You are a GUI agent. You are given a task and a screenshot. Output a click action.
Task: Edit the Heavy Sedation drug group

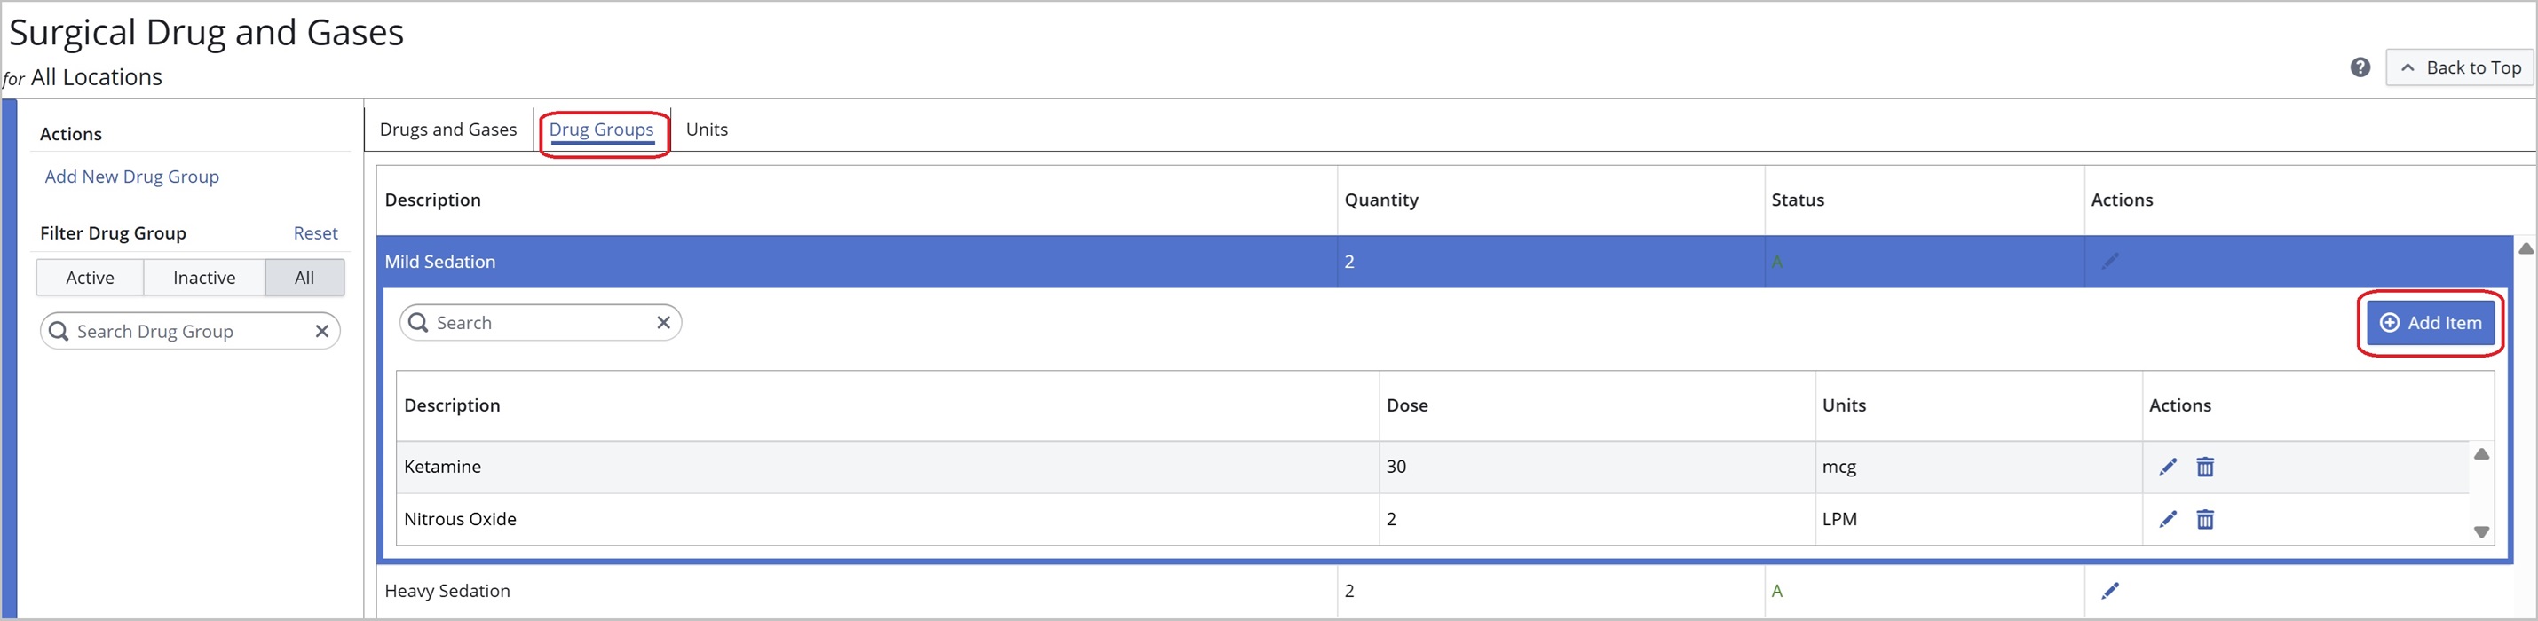[x=2109, y=591]
